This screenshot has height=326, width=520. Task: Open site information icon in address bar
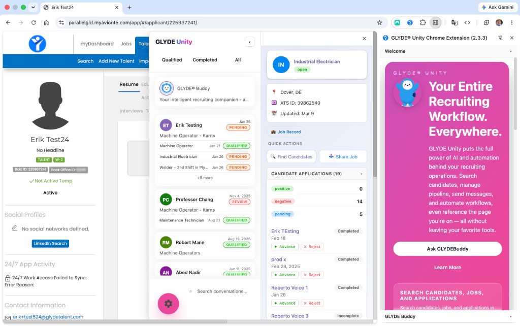click(61, 22)
